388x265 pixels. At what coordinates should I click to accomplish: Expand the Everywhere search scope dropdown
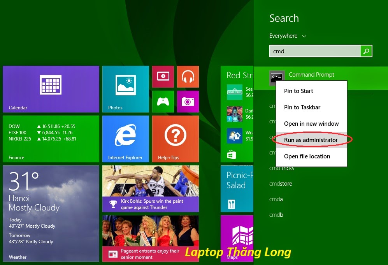[288, 36]
